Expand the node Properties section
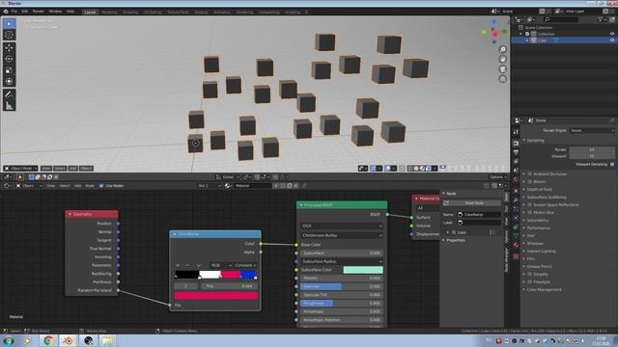Image resolution: width=618 pixels, height=347 pixels. (455, 240)
